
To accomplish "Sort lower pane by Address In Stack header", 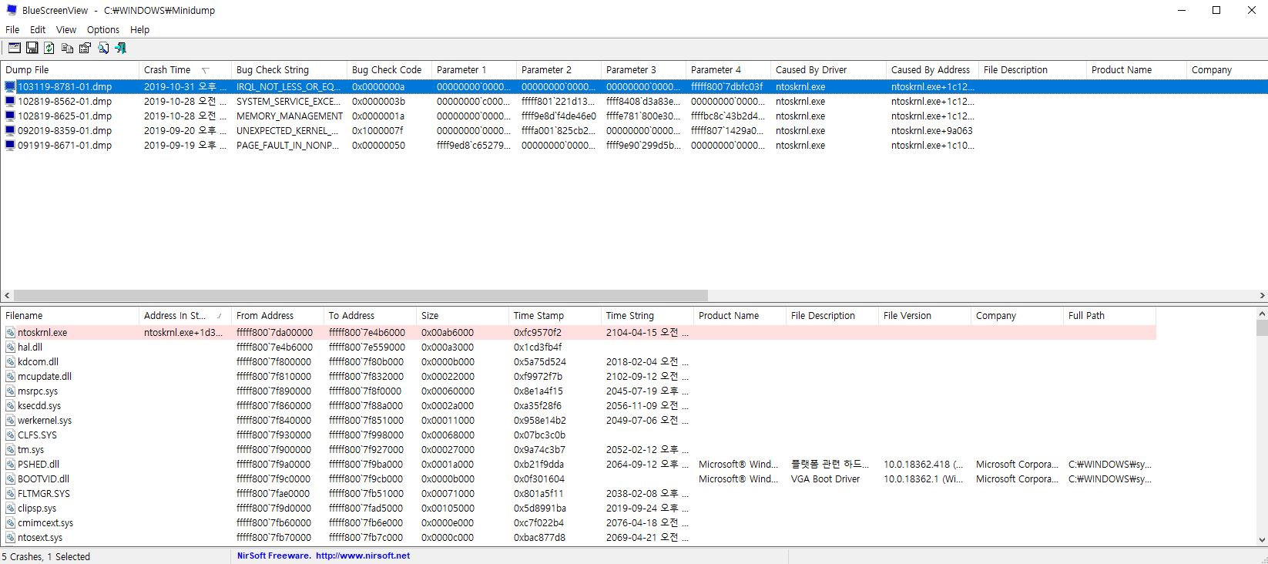I will [175, 316].
